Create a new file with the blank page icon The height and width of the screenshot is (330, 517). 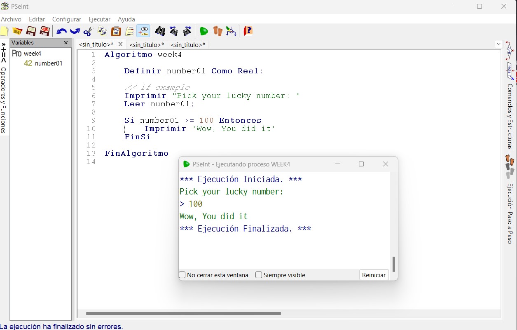4,31
